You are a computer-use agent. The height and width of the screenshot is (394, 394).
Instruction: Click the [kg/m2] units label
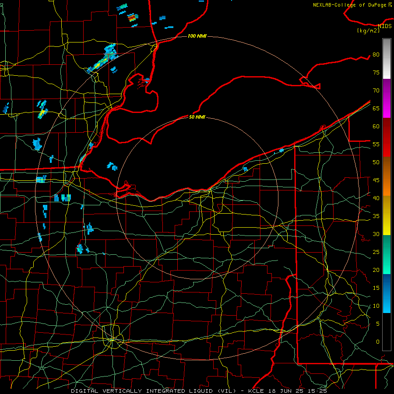point(368,31)
